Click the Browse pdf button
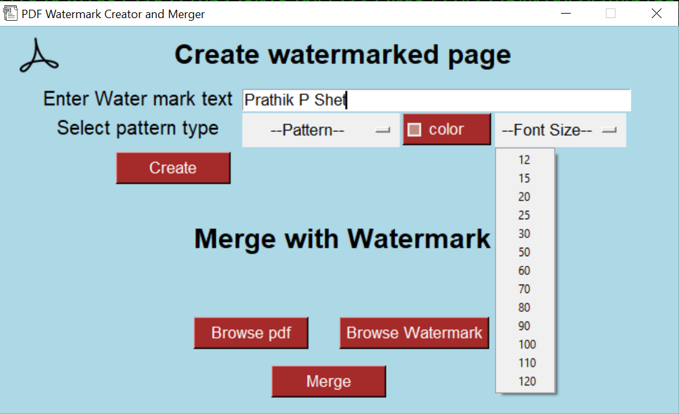Screen dimensions: 679x414 coord(251,332)
